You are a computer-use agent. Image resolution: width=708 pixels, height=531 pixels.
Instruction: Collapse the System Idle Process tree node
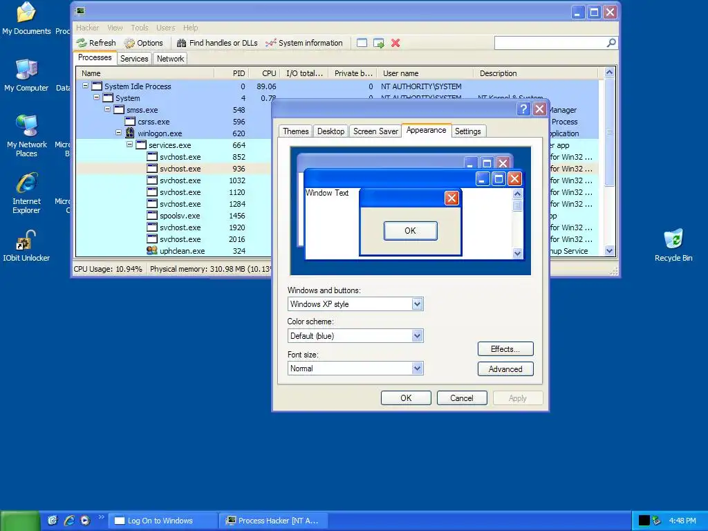(x=85, y=85)
